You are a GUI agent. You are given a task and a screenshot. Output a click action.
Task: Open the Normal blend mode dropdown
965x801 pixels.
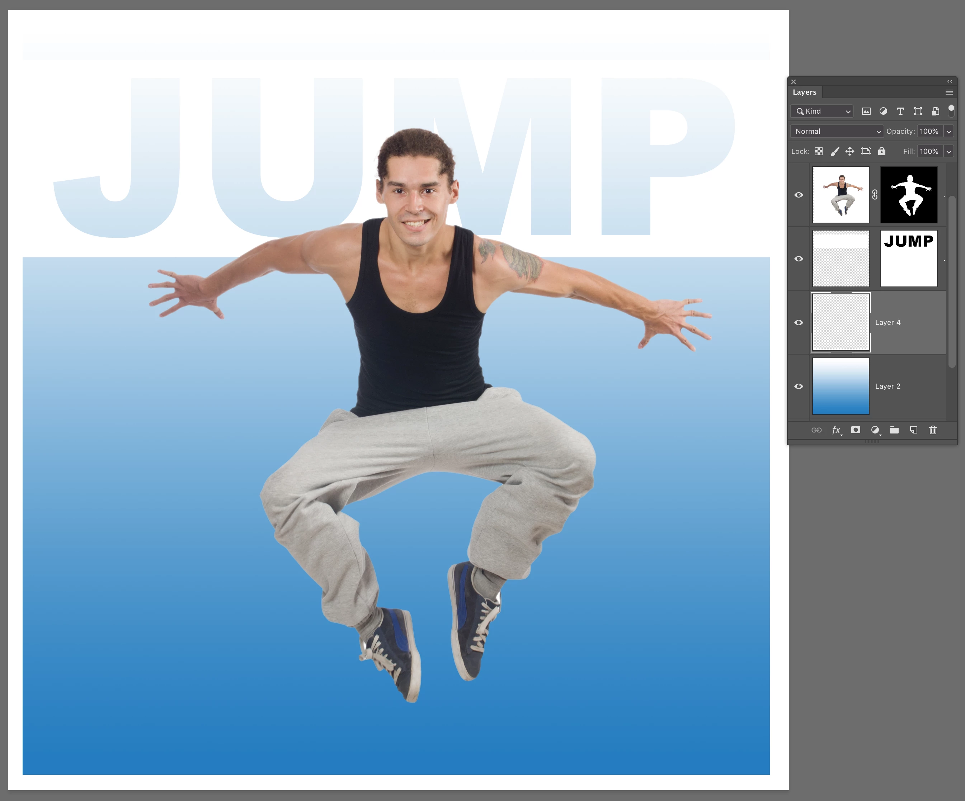pos(837,131)
